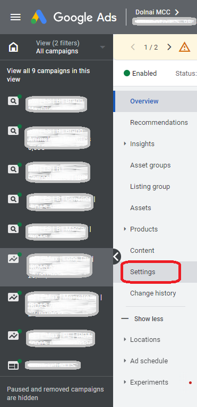Select the Competitors campaign name
197x407 pixels.
tap(58, 172)
